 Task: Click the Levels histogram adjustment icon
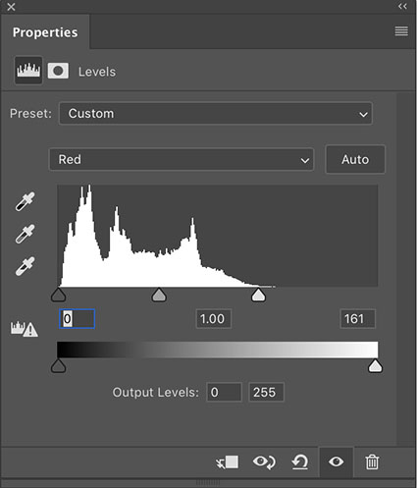click(x=28, y=70)
